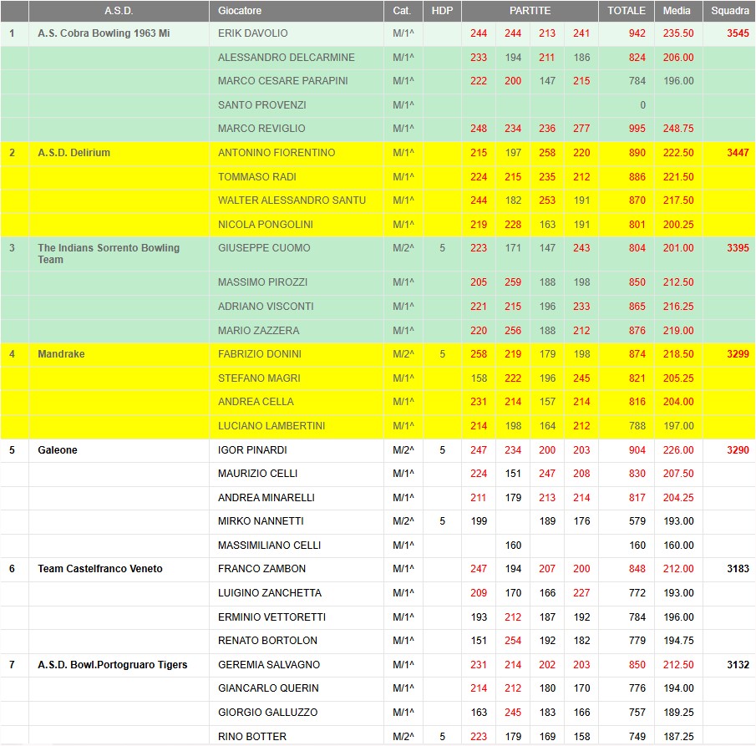Select Mandrake squad total 3299
Screen dimensions: 756x746
click(738, 354)
